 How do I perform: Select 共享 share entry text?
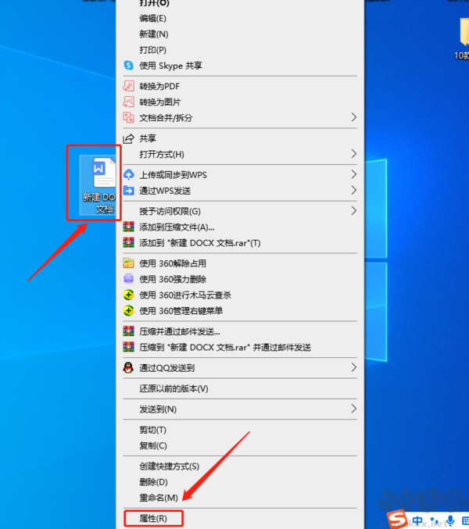(x=148, y=138)
